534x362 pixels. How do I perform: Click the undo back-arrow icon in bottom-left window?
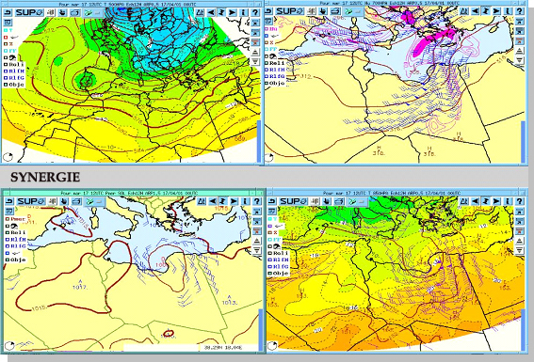click(x=9, y=201)
